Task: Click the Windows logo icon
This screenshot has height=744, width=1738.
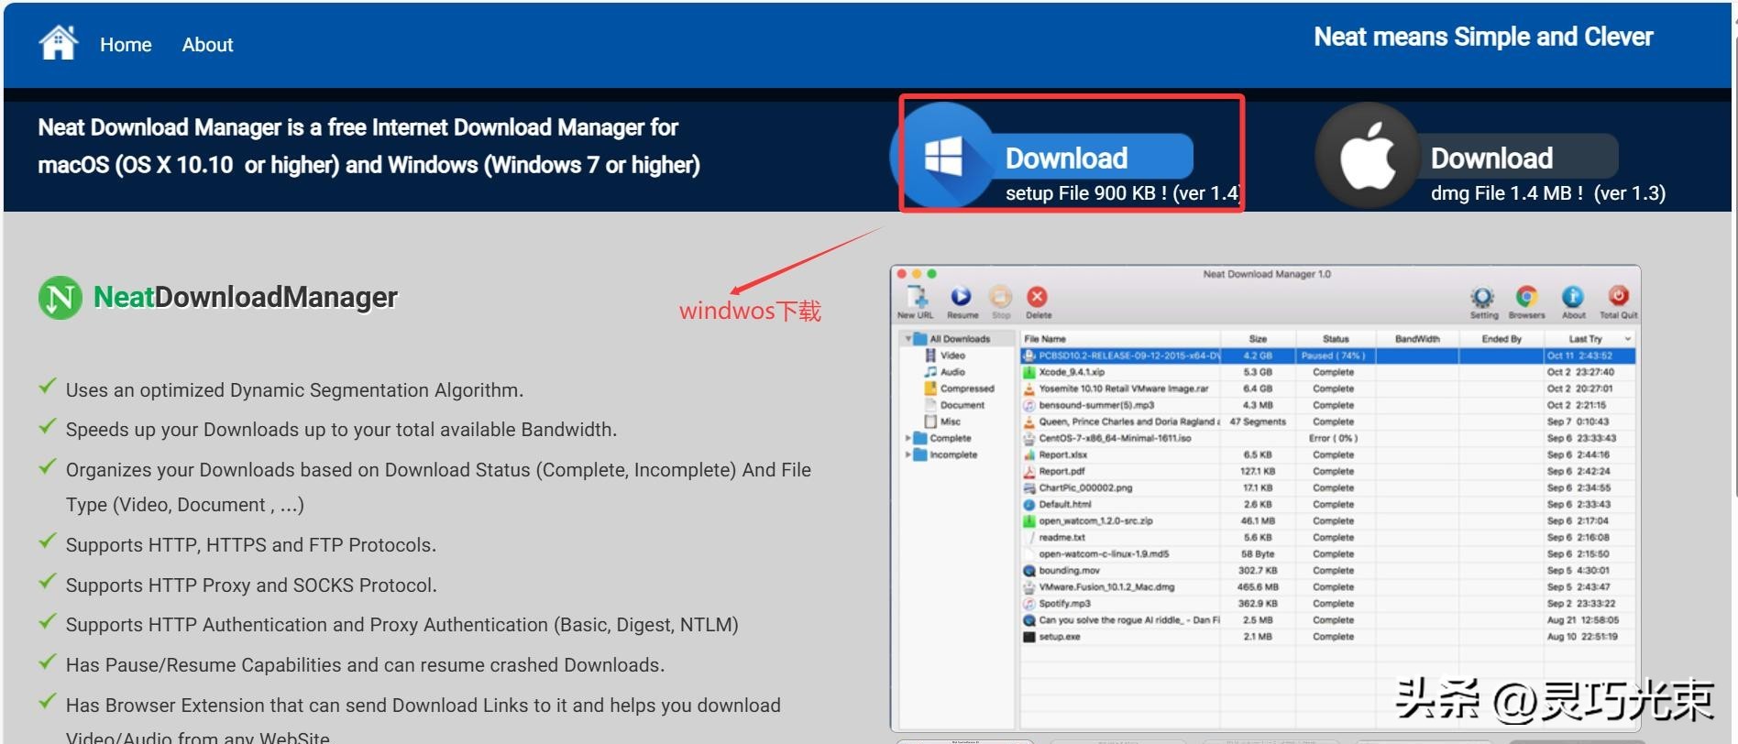Action: click(943, 156)
